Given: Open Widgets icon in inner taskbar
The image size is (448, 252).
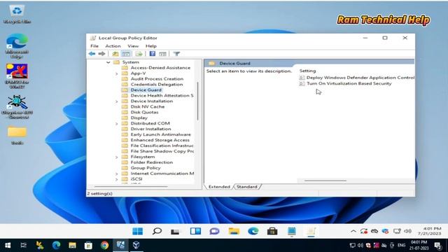Looking at the screenshot, I should click(x=195, y=231).
